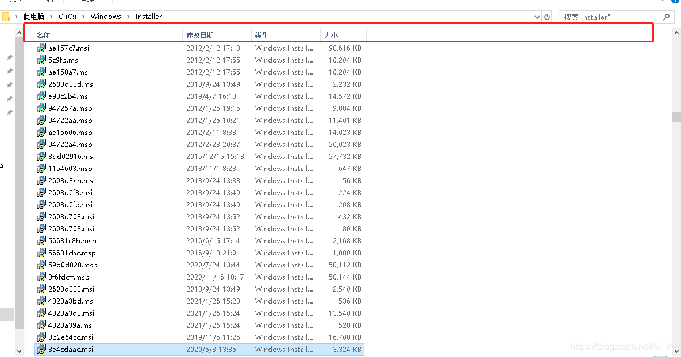Click the 8b2e64cc.msi icon
The height and width of the screenshot is (357, 681).
click(41, 337)
